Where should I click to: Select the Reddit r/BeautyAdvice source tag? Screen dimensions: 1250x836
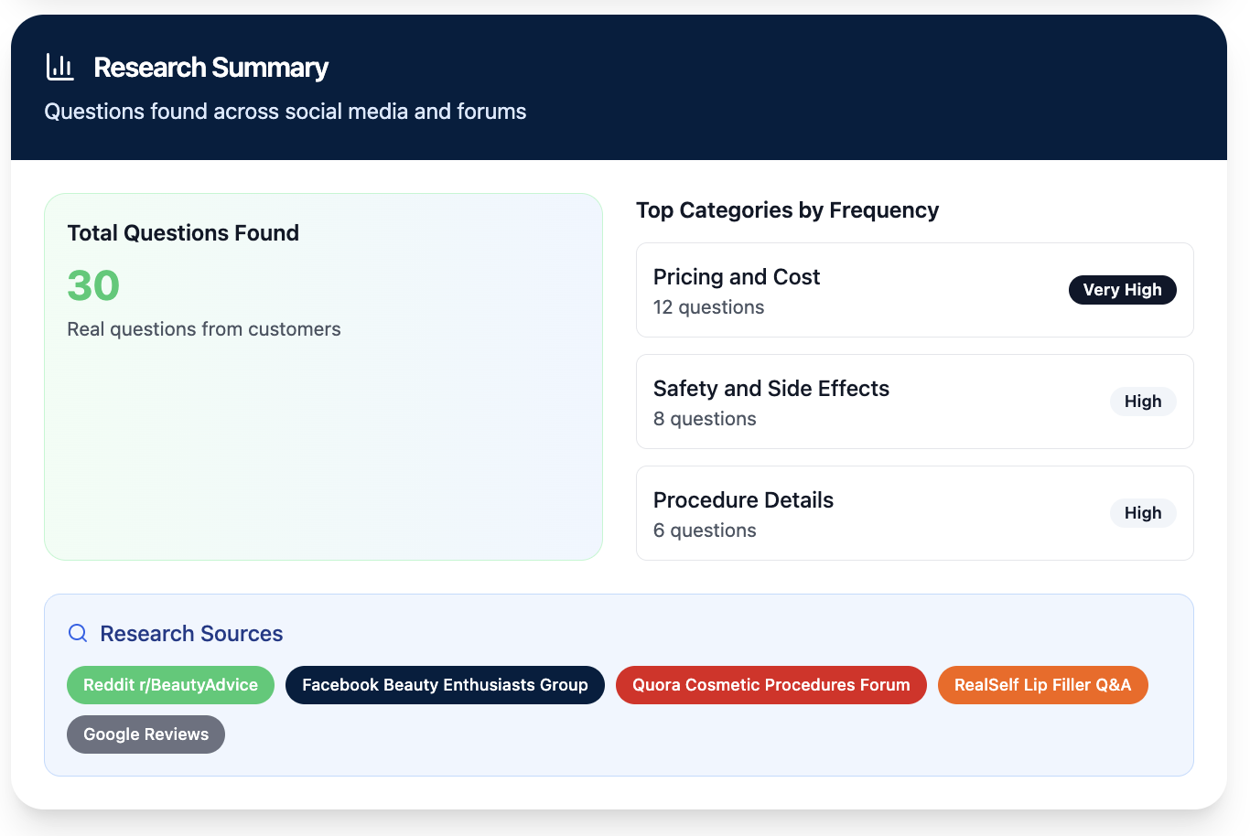point(170,684)
